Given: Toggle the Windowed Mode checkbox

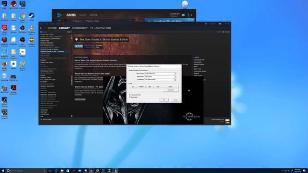Looking at the screenshot, I should click(x=130, y=95).
